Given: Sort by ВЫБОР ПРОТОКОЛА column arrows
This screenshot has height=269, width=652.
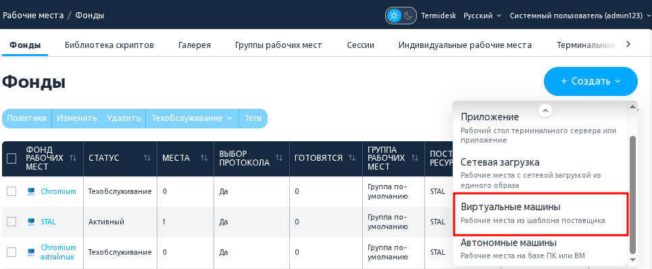Looking at the screenshot, I should click(279, 158).
